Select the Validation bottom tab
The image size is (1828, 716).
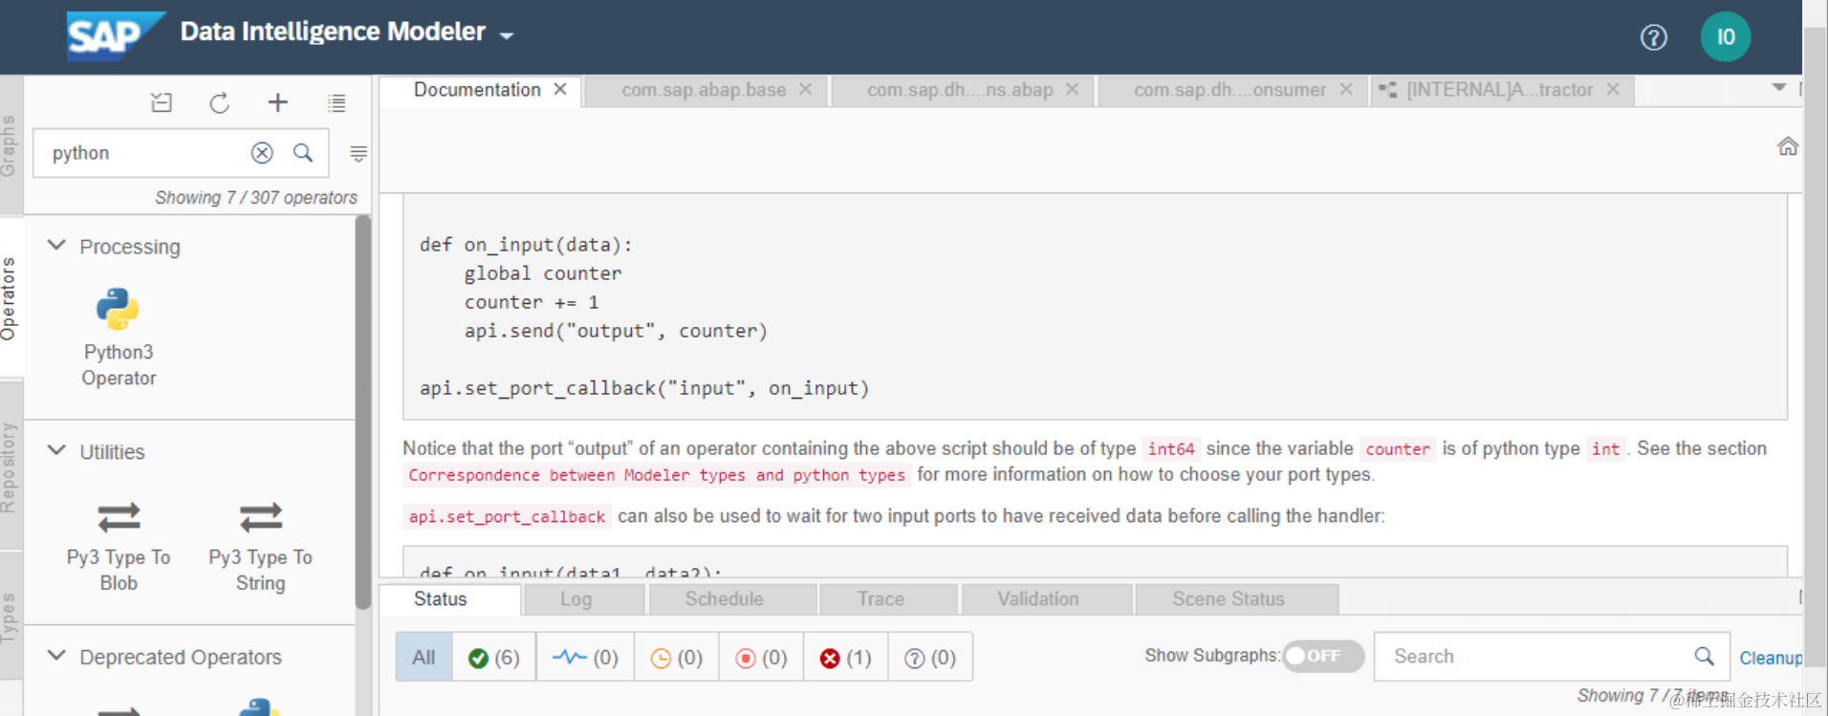point(1047,599)
